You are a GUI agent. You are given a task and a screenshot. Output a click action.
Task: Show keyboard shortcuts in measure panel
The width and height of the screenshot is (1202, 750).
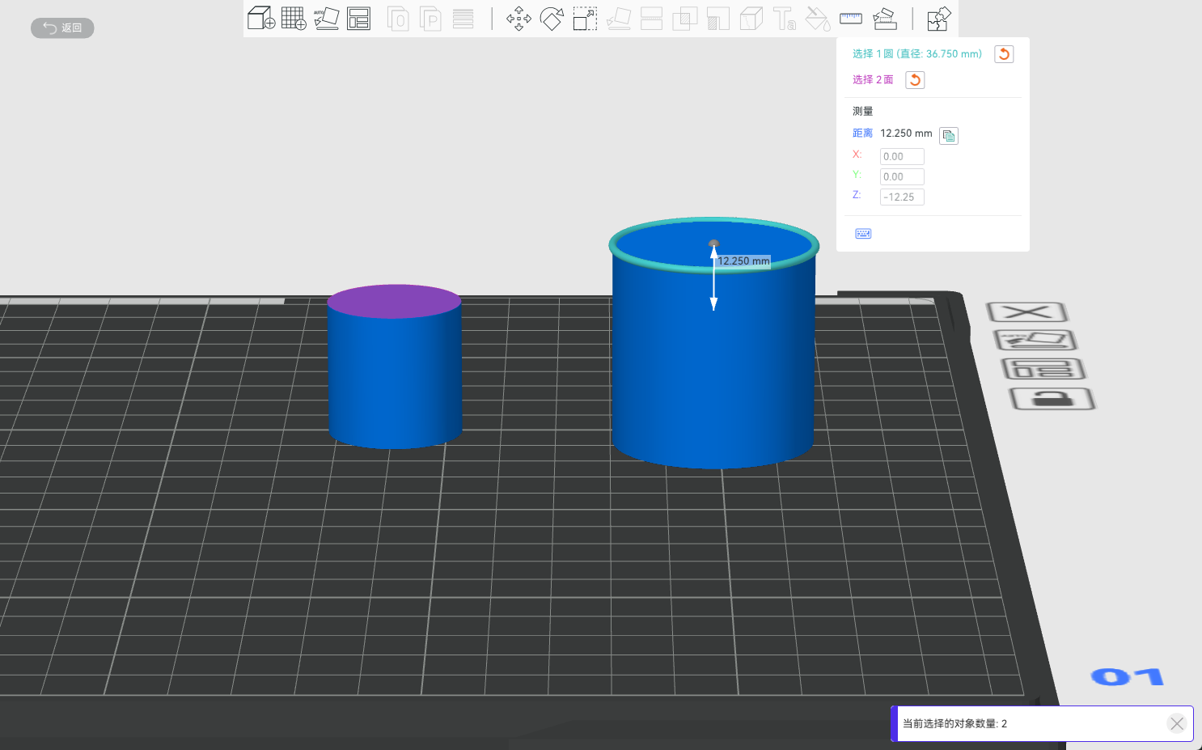(x=863, y=234)
